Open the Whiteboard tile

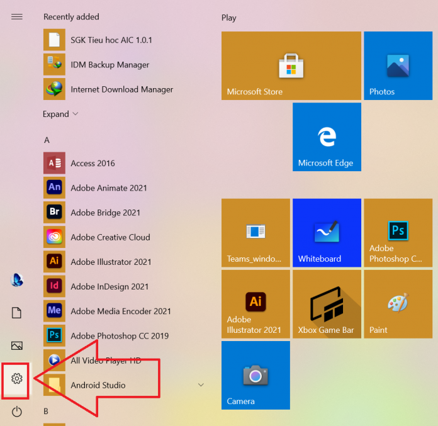pos(327,233)
